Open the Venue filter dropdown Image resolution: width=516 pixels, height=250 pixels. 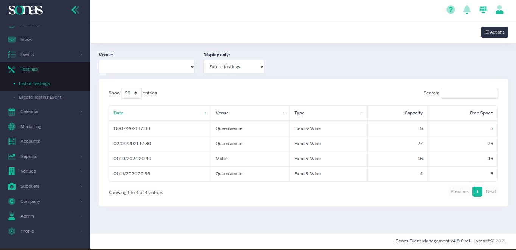147,67
